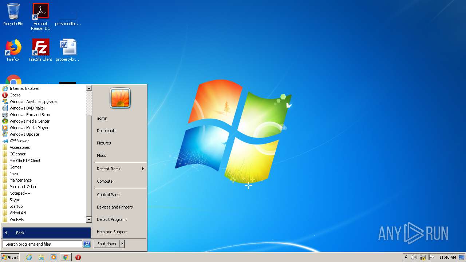Image resolution: width=466 pixels, height=262 pixels.
Task: Select FileZilla Client desktop icon
Action: (x=40, y=50)
